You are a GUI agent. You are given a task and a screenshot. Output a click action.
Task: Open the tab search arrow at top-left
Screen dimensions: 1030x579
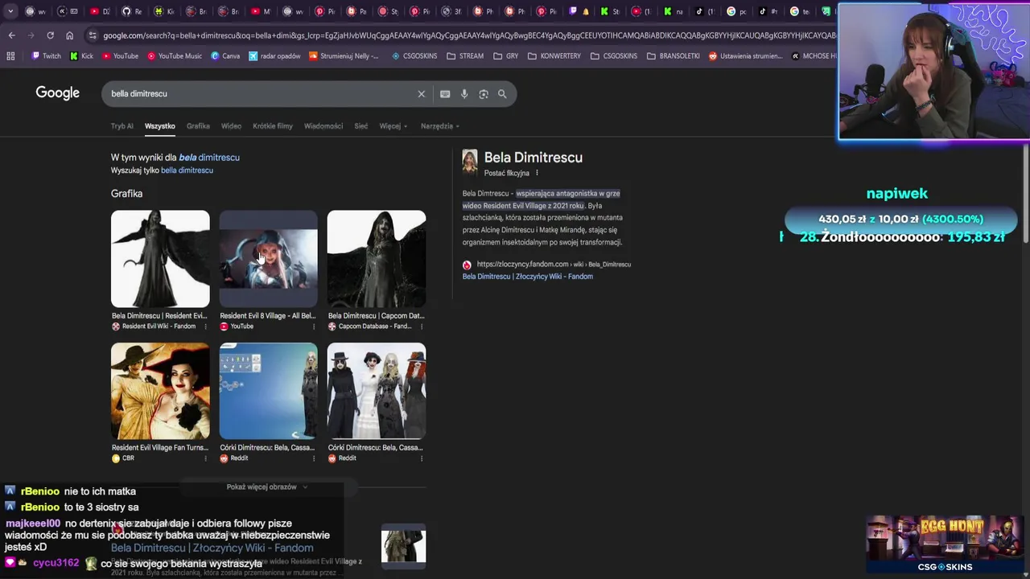pos(10,11)
